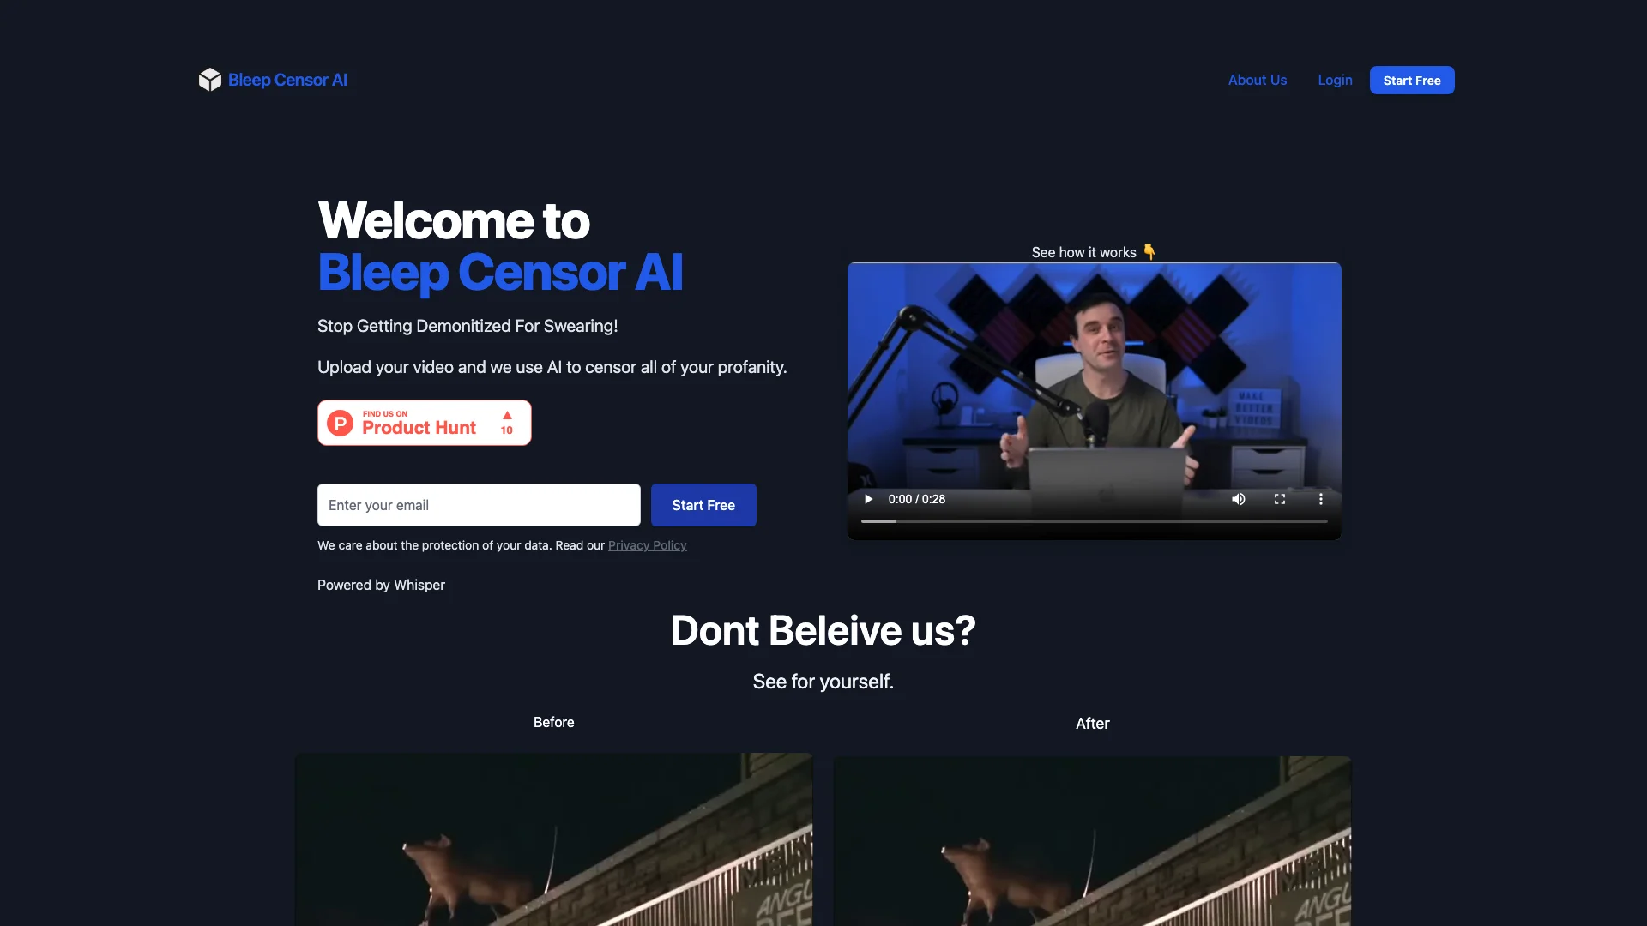Screen dimensions: 1647x926
Task: Click the header Start Free button
Action: (x=1412, y=81)
